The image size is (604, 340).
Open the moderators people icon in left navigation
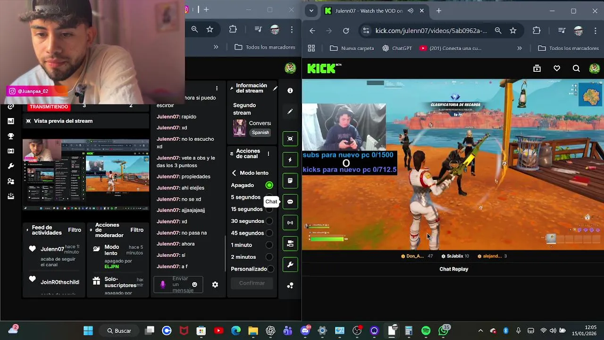(x=11, y=181)
